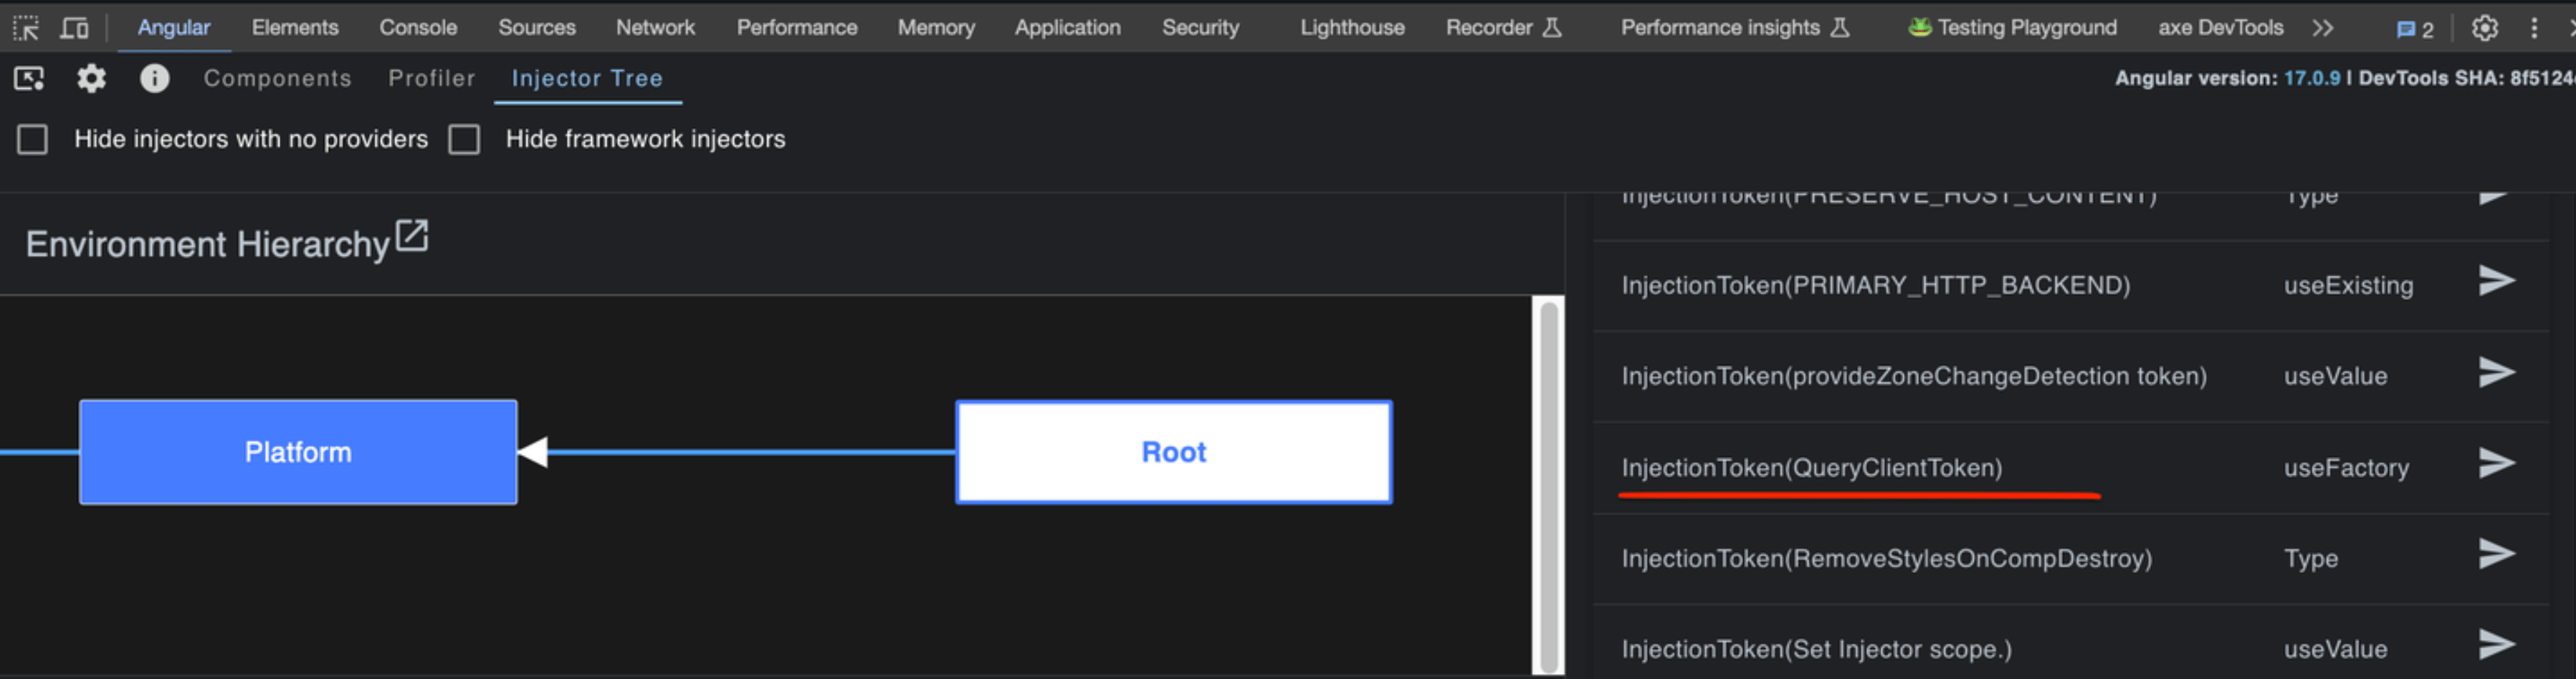The image size is (2576, 679).
Task: Open Angular DevTools settings gear
Action: 91,78
